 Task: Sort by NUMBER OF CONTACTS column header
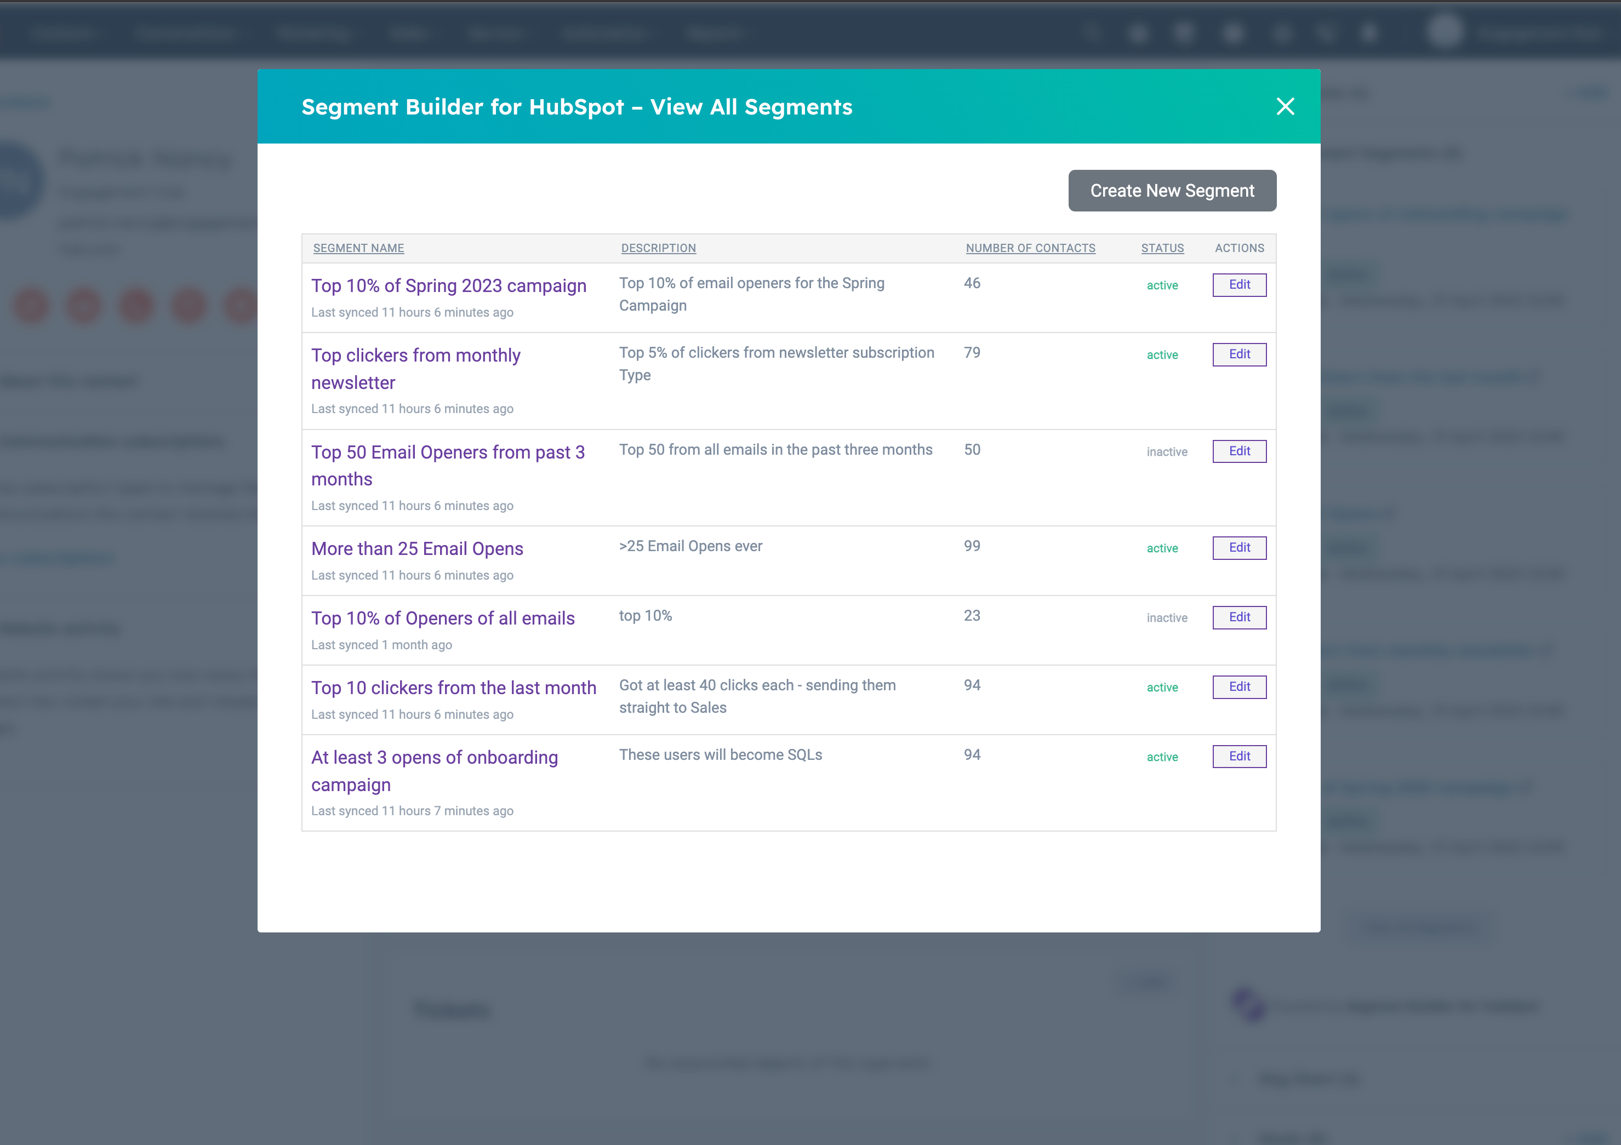[x=1029, y=247]
